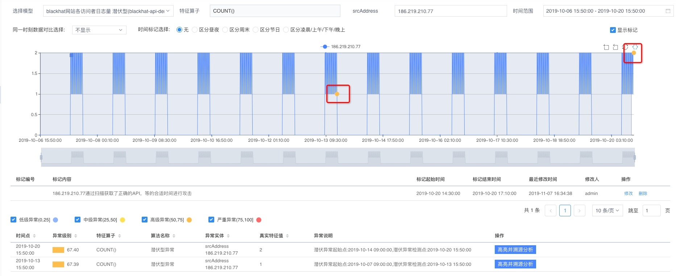The image size is (676, 276).
Task: Open the 10 条/页 page size dropdown
Action: [607, 211]
